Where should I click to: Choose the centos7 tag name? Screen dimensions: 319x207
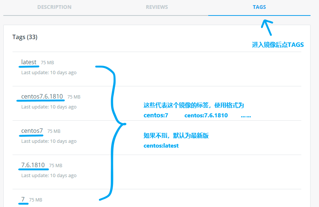(32, 131)
